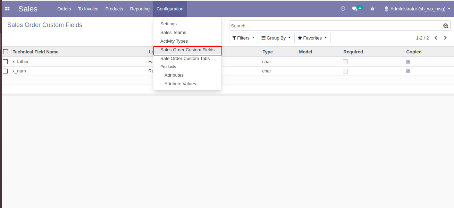
Task: Collapse the Configuration menu
Action: (170, 9)
